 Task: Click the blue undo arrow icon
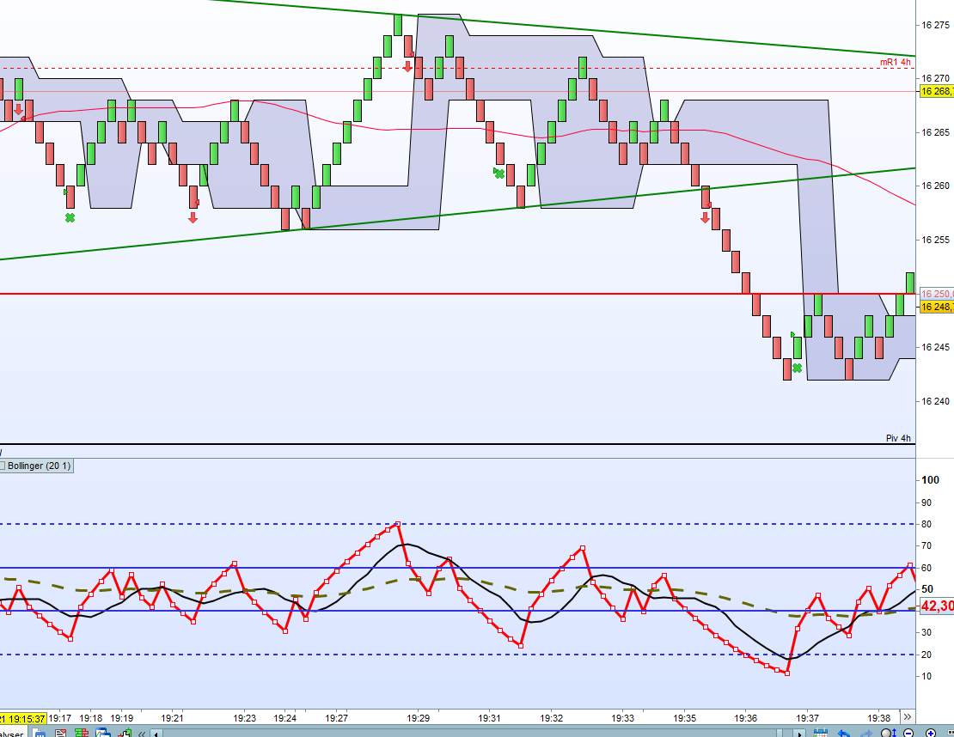(844, 733)
